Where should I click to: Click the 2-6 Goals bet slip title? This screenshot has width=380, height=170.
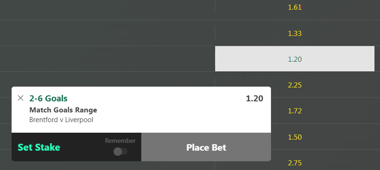pyautogui.click(x=48, y=99)
